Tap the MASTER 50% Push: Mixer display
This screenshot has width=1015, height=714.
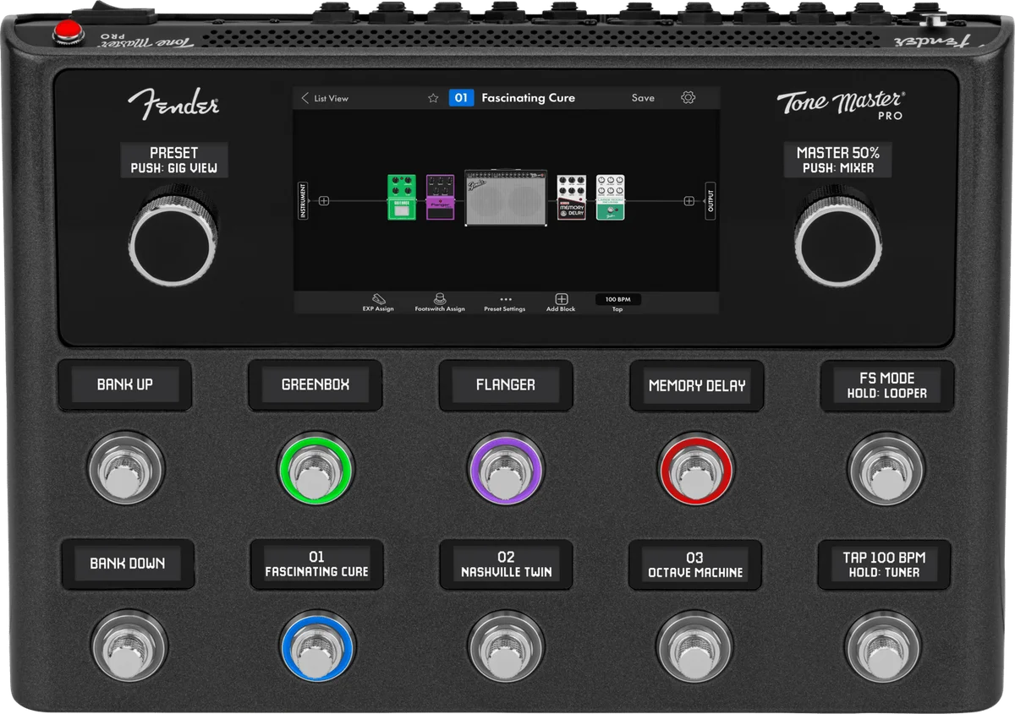[837, 160]
